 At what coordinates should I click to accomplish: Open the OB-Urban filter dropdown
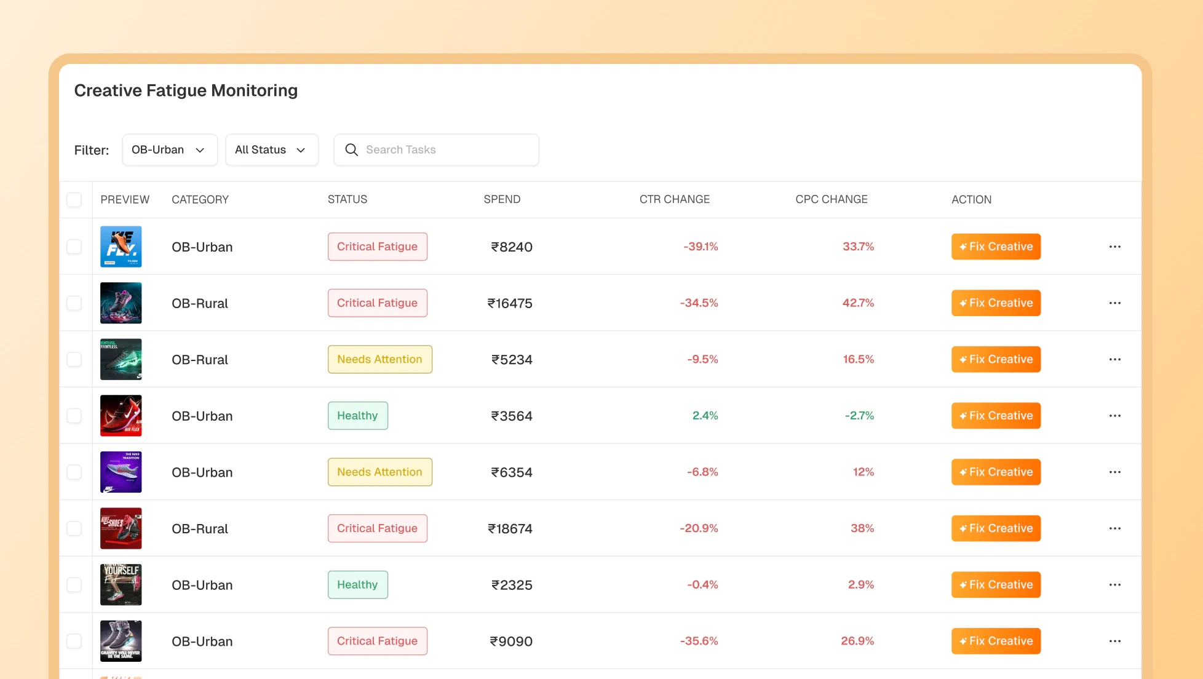[169, 149]
